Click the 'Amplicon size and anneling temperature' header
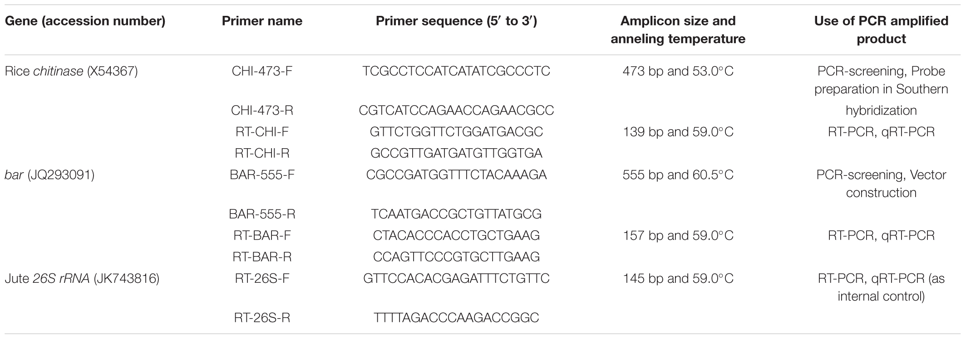Screen dimensions: 966x339 (678, 30)
